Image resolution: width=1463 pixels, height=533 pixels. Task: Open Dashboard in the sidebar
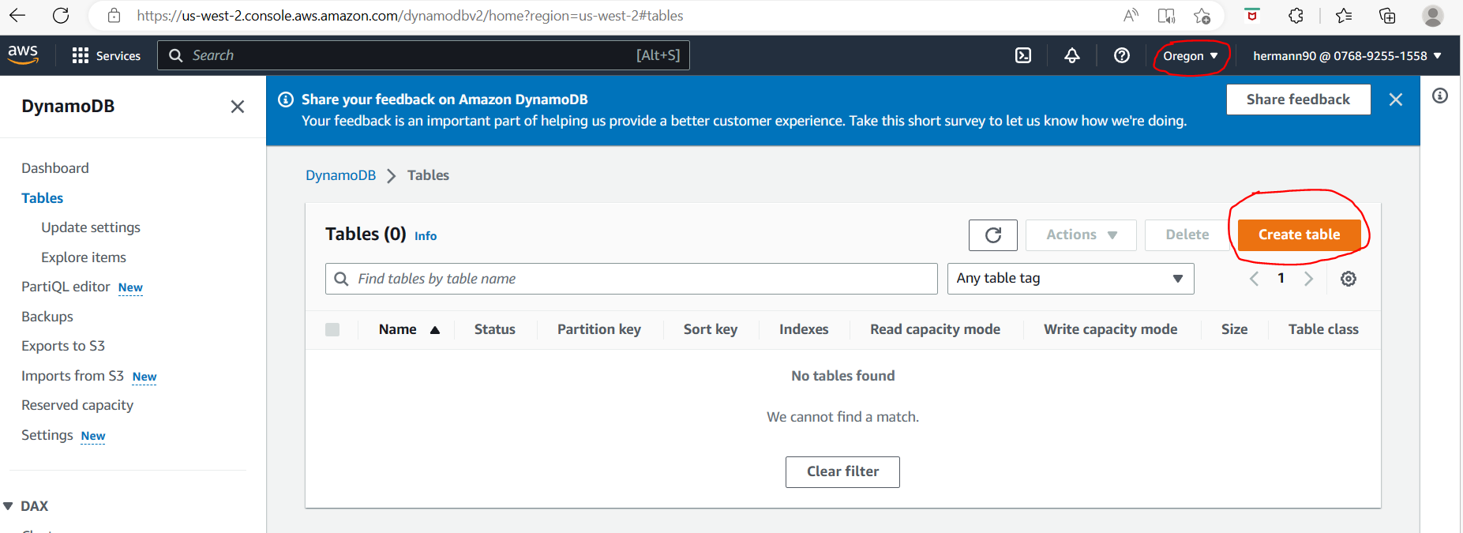55,168
